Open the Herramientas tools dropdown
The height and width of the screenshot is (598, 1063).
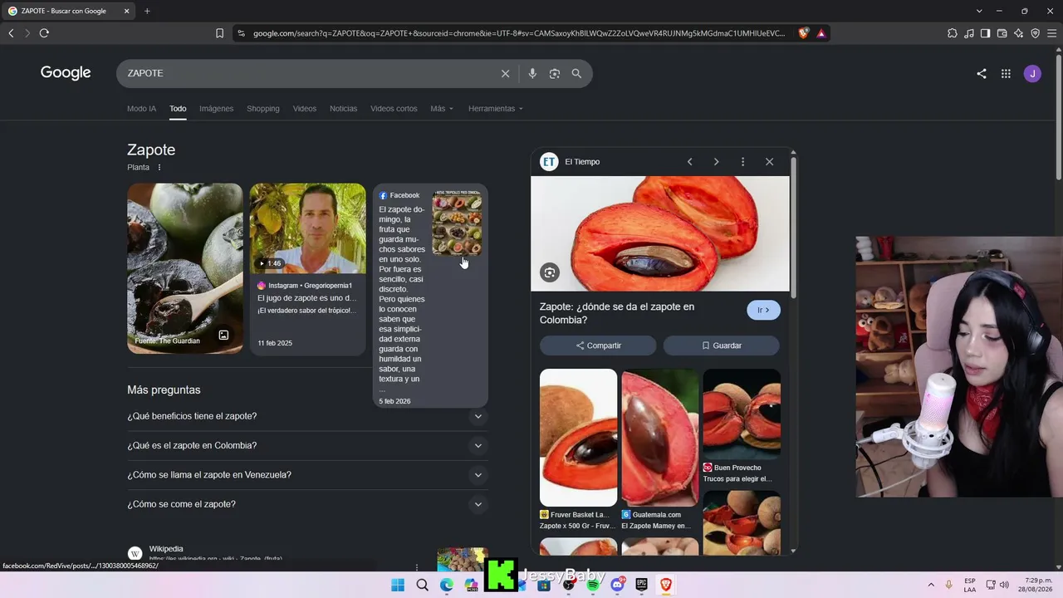[x=496, y=109]
